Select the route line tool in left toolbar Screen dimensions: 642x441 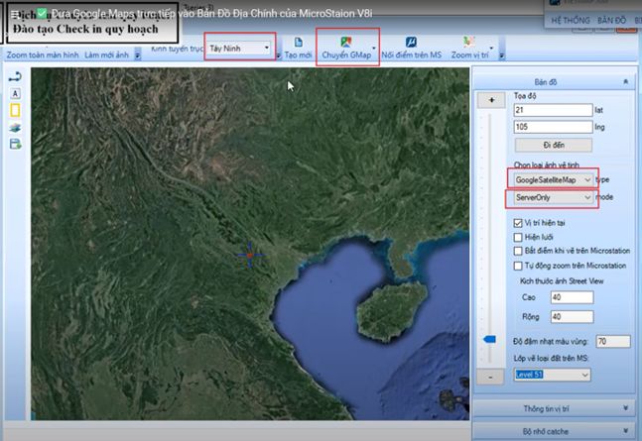coord(15,76)
